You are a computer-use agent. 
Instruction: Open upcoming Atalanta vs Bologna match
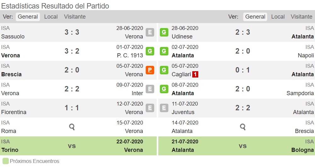tap(237, 146)
